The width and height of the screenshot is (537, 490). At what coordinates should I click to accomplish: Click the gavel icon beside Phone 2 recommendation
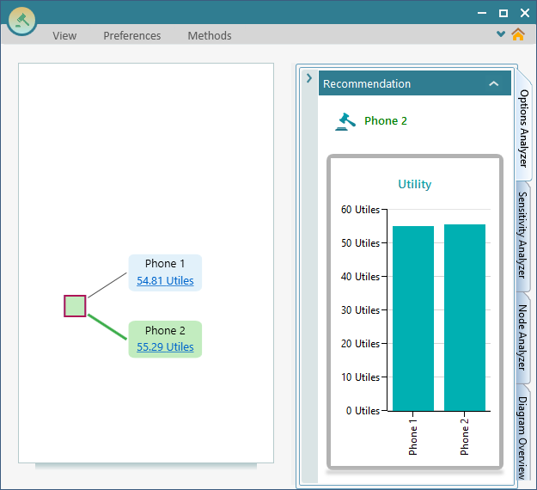345,121
